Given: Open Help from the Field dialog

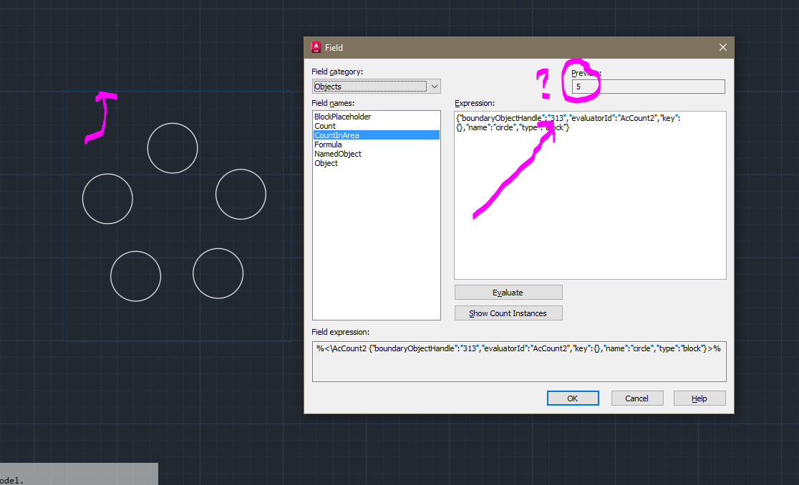Looking at the screenshot, I should coord(699,398).
